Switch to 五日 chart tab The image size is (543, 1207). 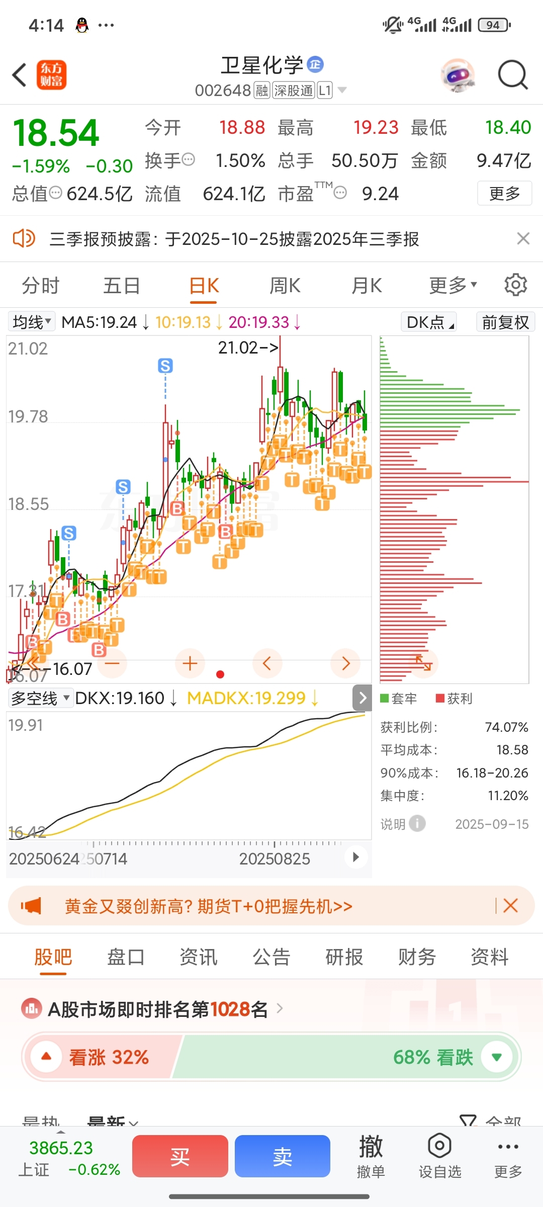pos(122,285)
